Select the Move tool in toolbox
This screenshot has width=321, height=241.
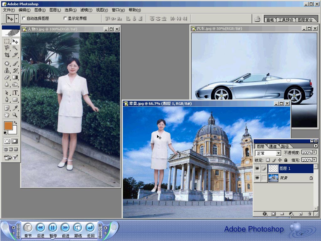coord(15,41)
